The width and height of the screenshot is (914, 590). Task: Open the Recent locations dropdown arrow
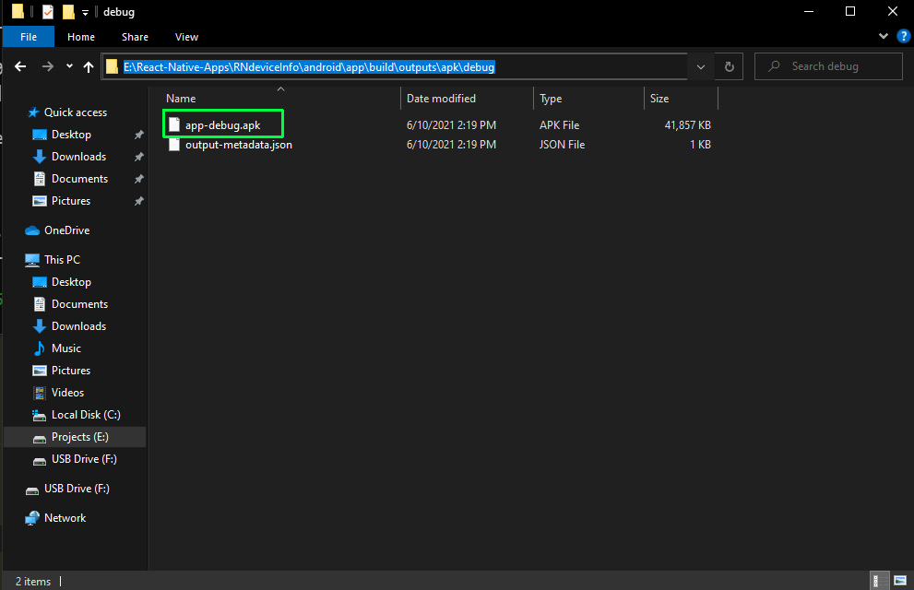tap(70, 66)
